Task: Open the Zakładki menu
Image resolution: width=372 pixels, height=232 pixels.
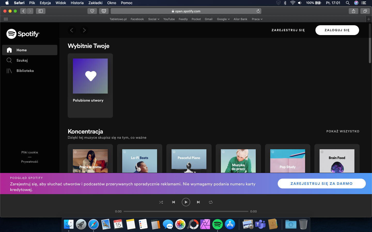Action: coord(95,3)
